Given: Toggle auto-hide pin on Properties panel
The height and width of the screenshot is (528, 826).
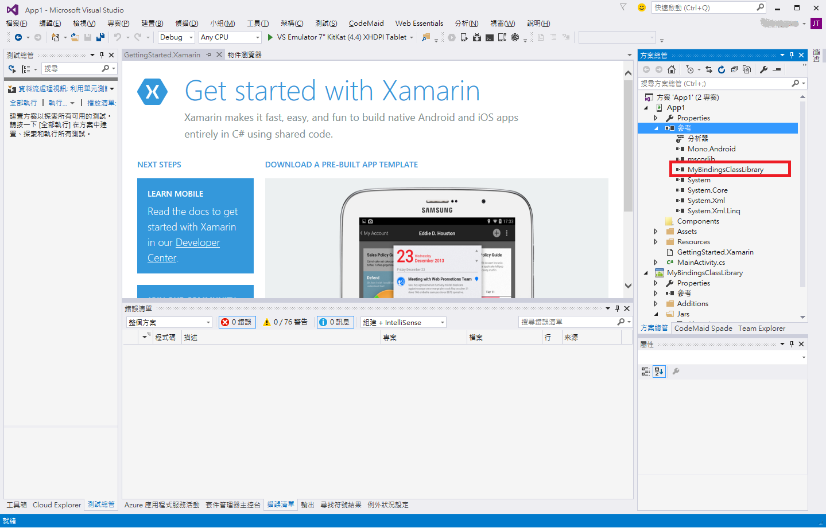Looking at the screenshot, I should pyautogui.click(x=792, y=344).
